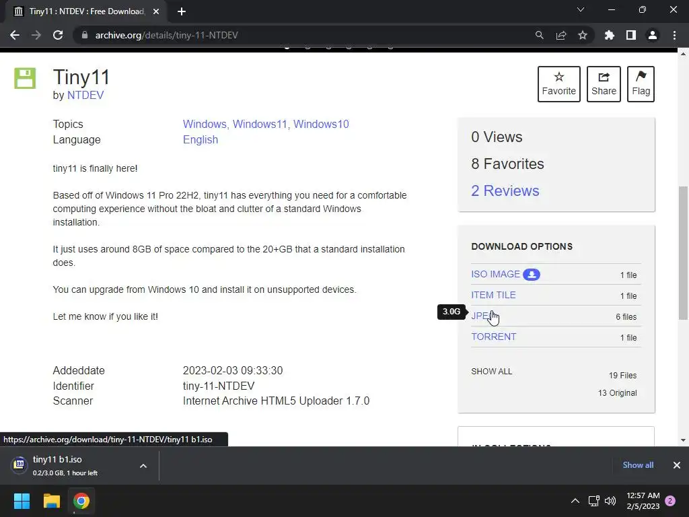Click the 13 Original count

[618, 393]
